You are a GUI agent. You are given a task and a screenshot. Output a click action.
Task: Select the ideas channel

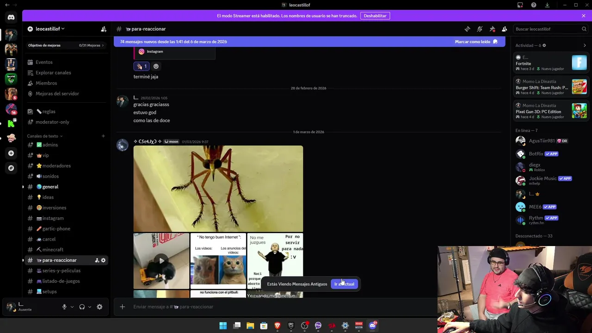tap(66, 197)
